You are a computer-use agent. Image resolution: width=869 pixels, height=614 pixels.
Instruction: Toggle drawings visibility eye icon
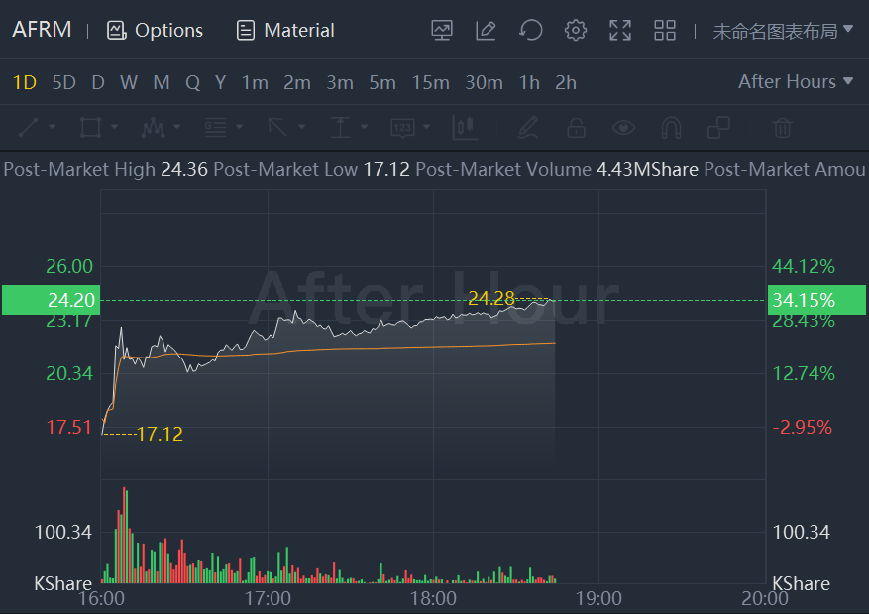point(623,127)
